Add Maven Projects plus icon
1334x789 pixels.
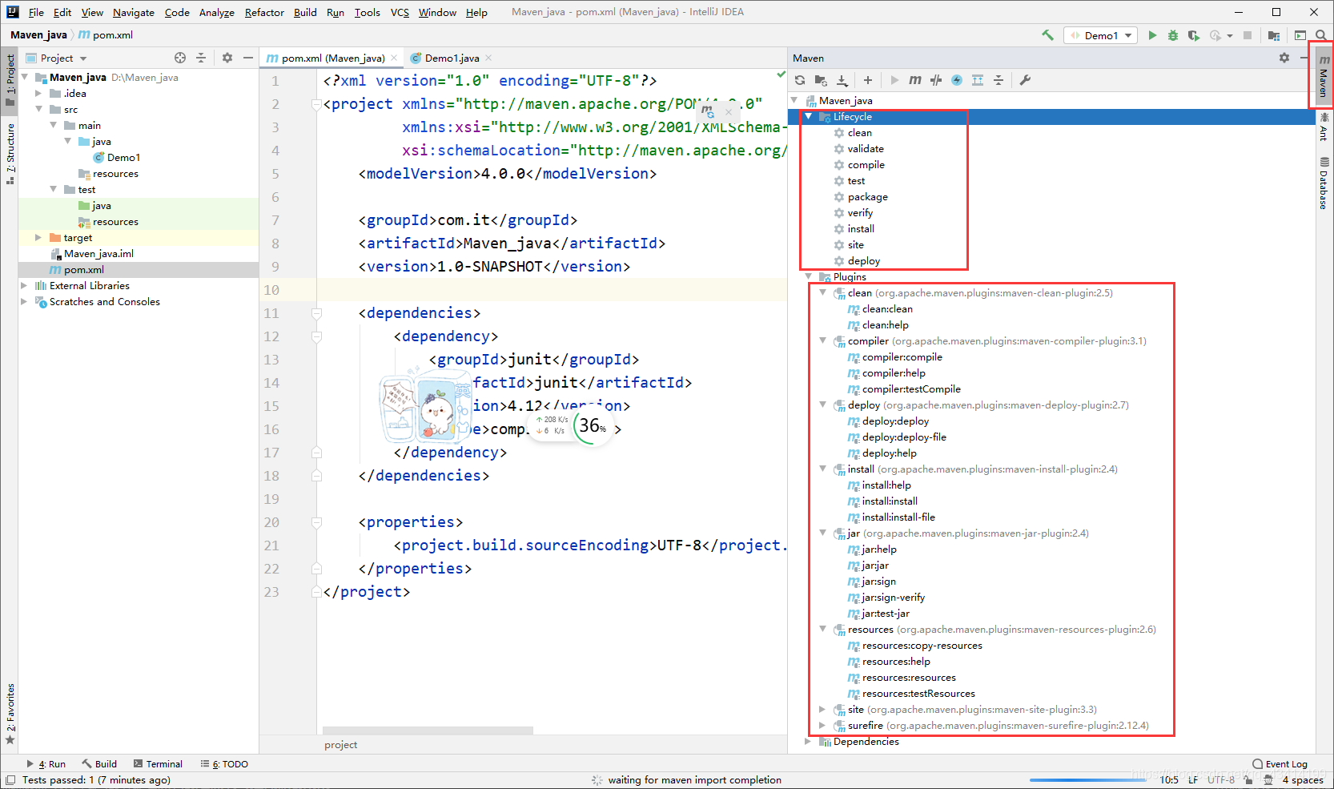point(868,80)
